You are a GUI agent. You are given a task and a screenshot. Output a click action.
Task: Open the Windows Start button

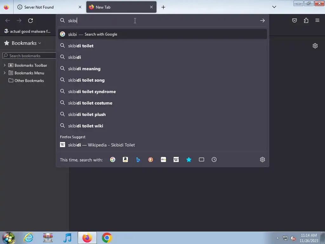coord(8,238)
